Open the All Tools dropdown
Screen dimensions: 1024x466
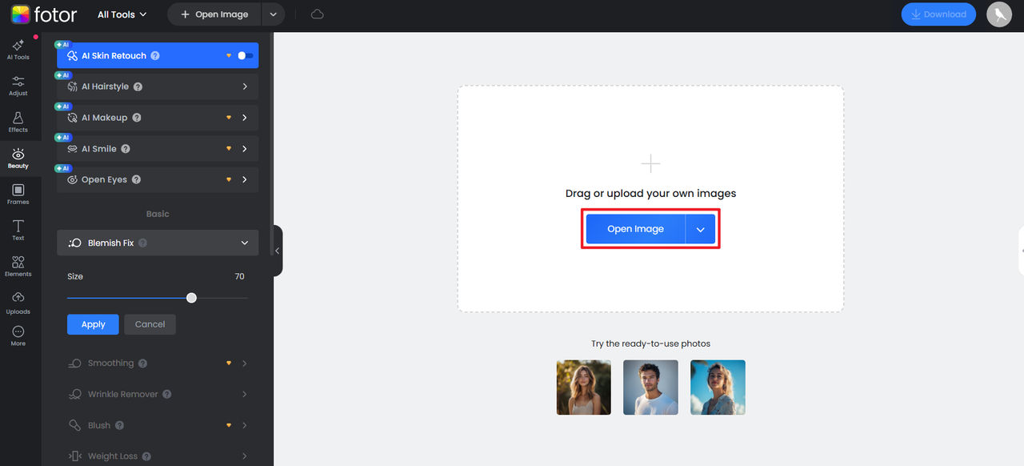point(122,14)
